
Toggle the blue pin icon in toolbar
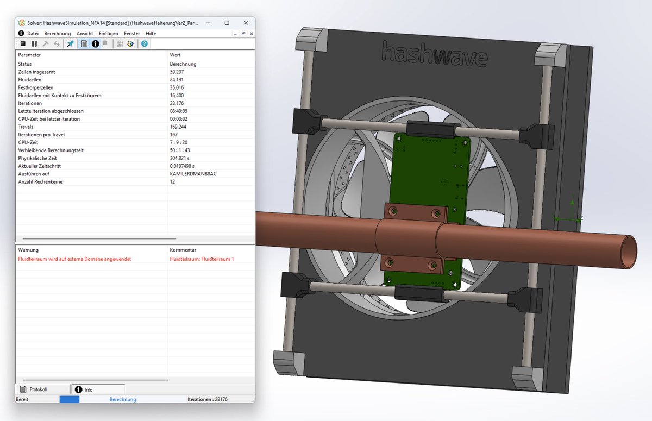click(70, 44)
